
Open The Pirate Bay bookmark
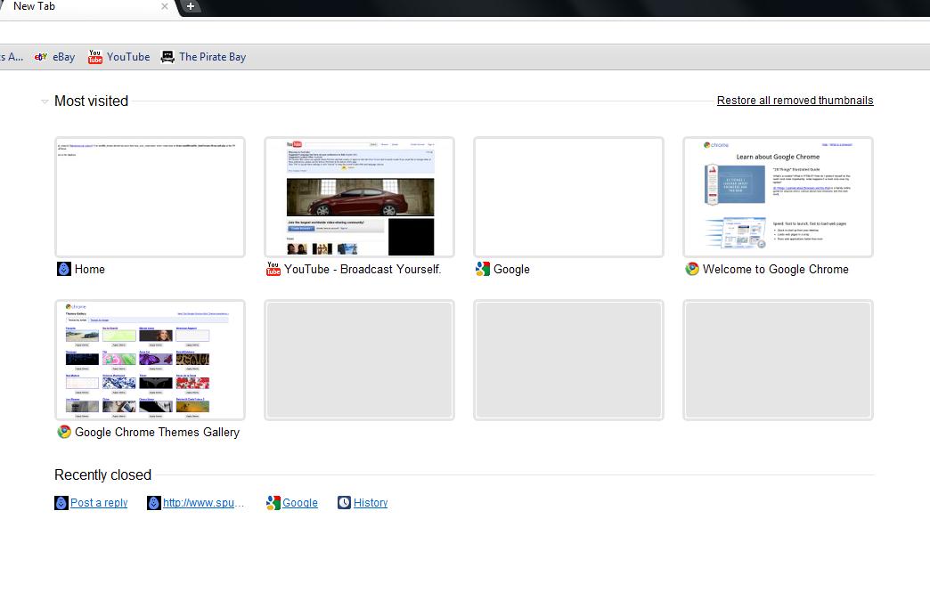[x=203, y=57]
